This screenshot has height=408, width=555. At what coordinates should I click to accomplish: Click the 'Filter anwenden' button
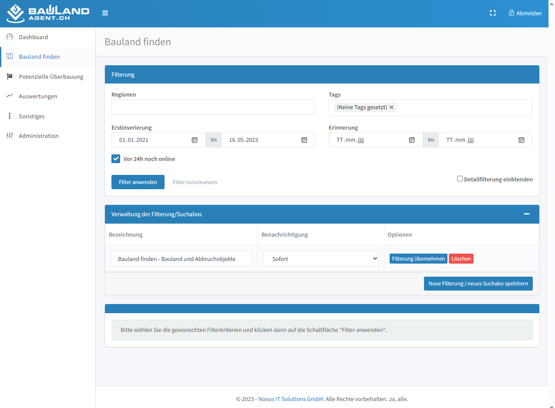[x=138, y=182]
